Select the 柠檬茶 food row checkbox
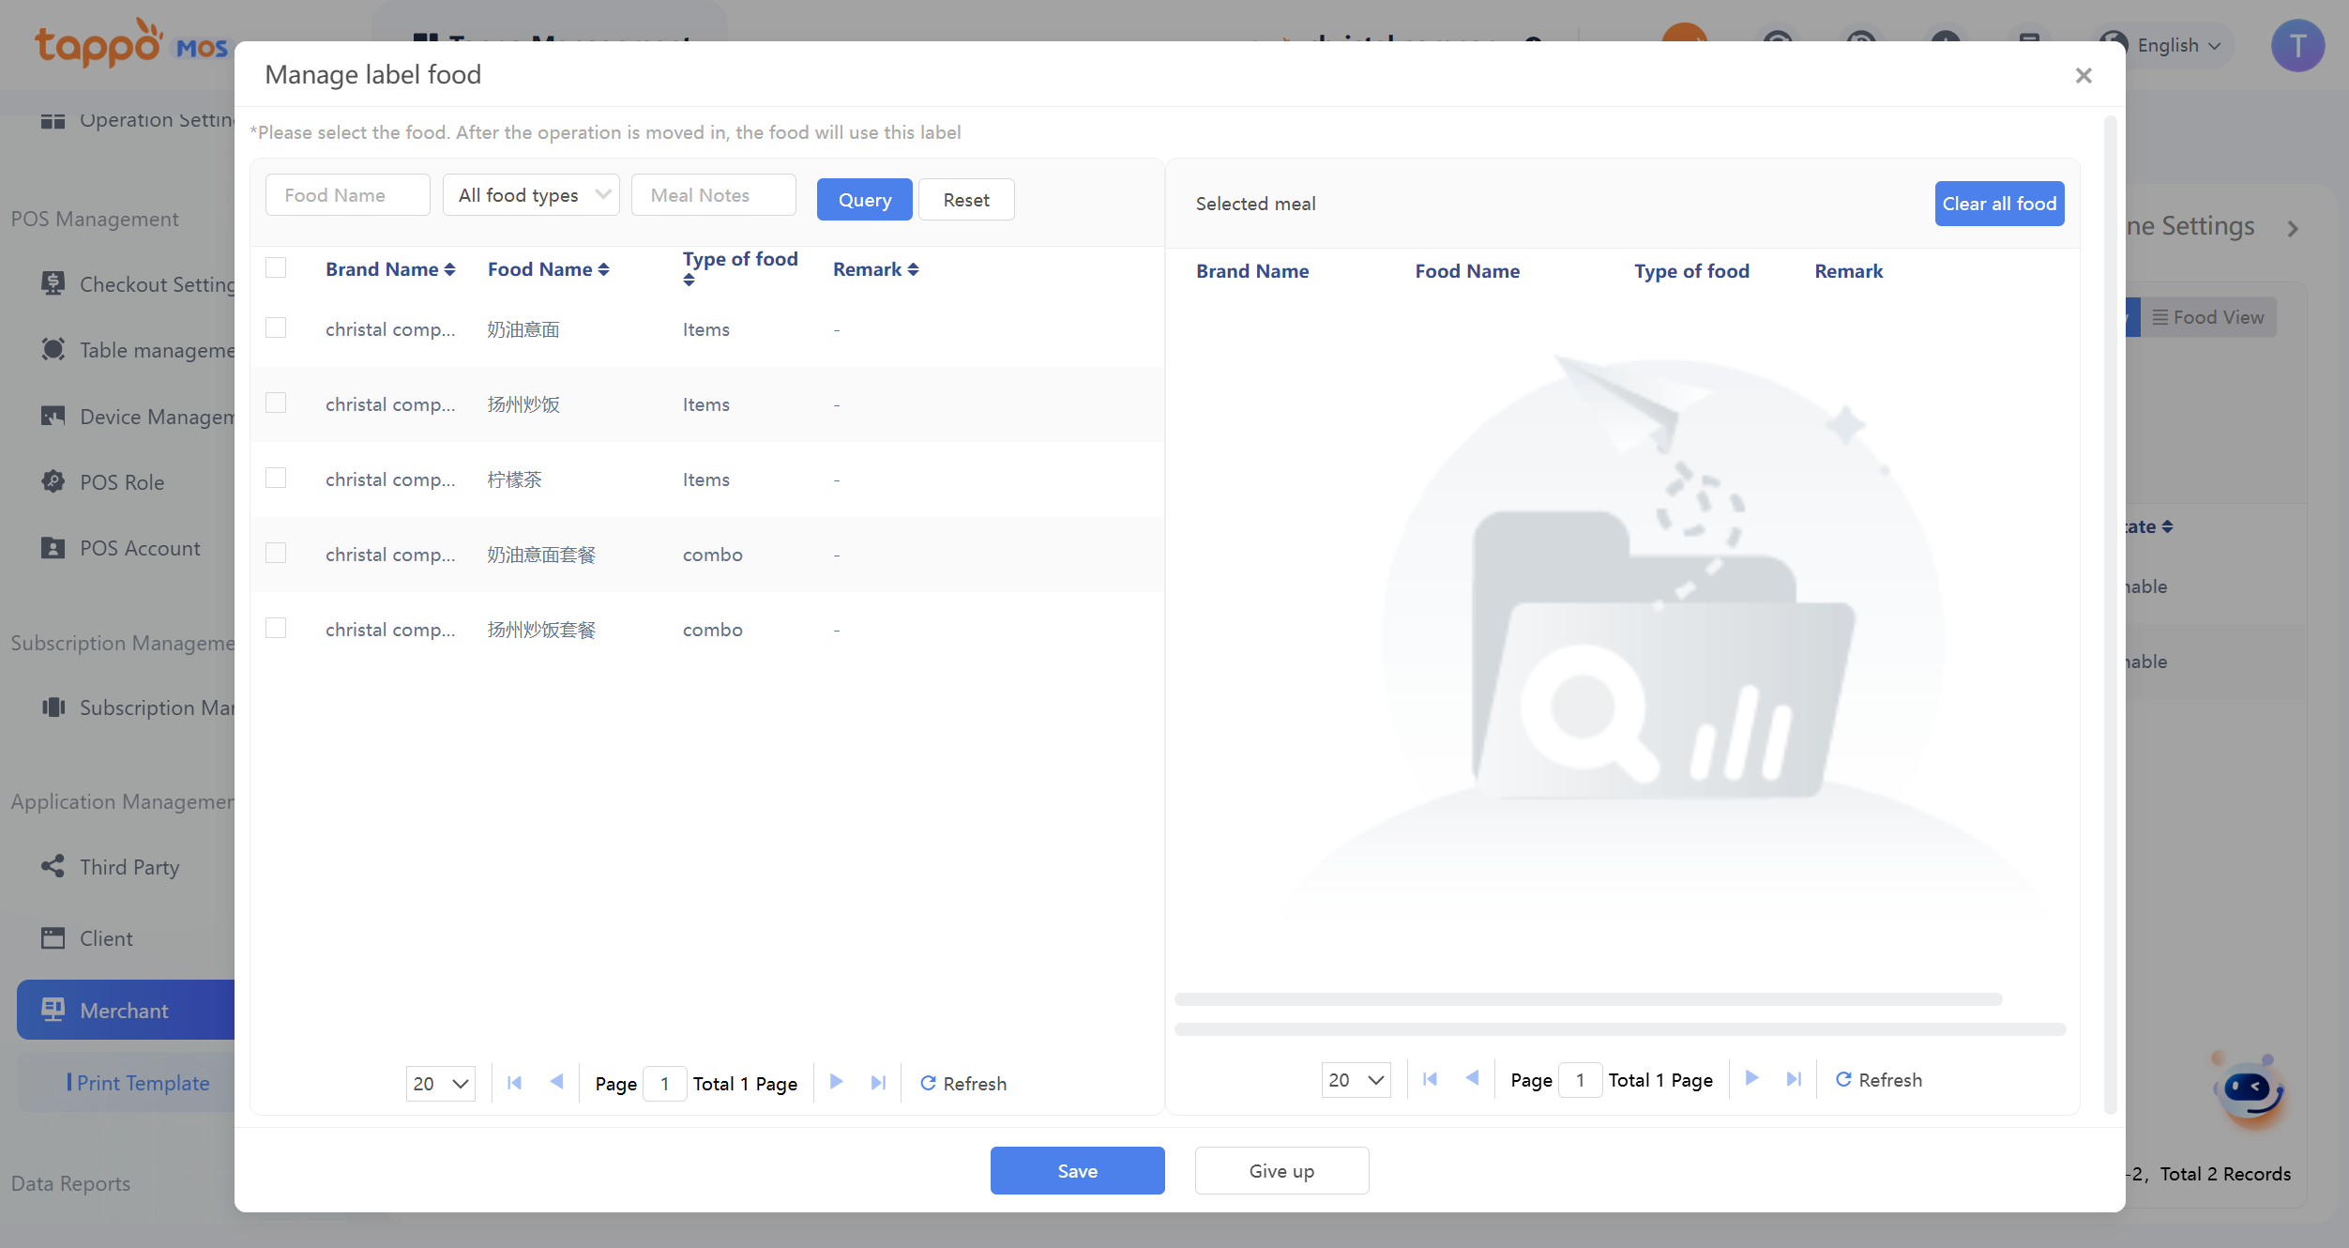 click(276, 478)
